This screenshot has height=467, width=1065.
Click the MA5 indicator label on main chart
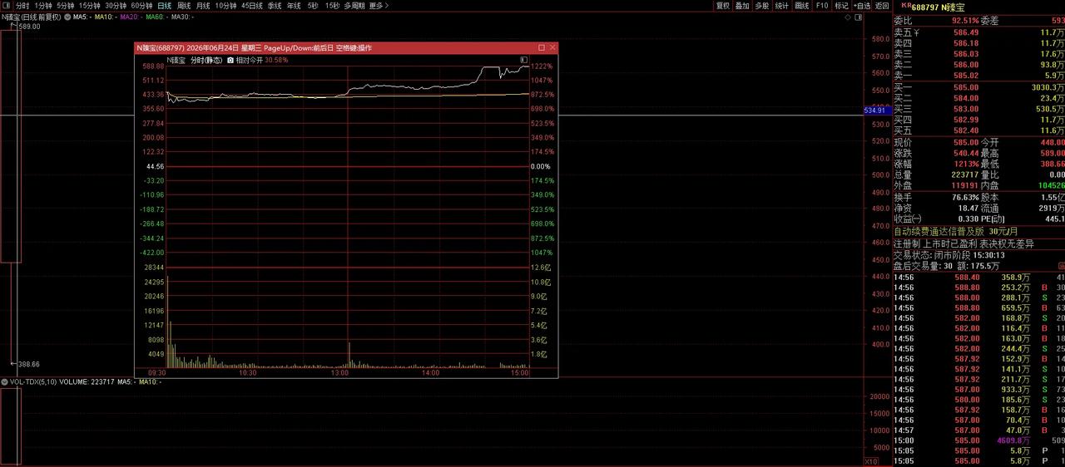tap(82, 17)
